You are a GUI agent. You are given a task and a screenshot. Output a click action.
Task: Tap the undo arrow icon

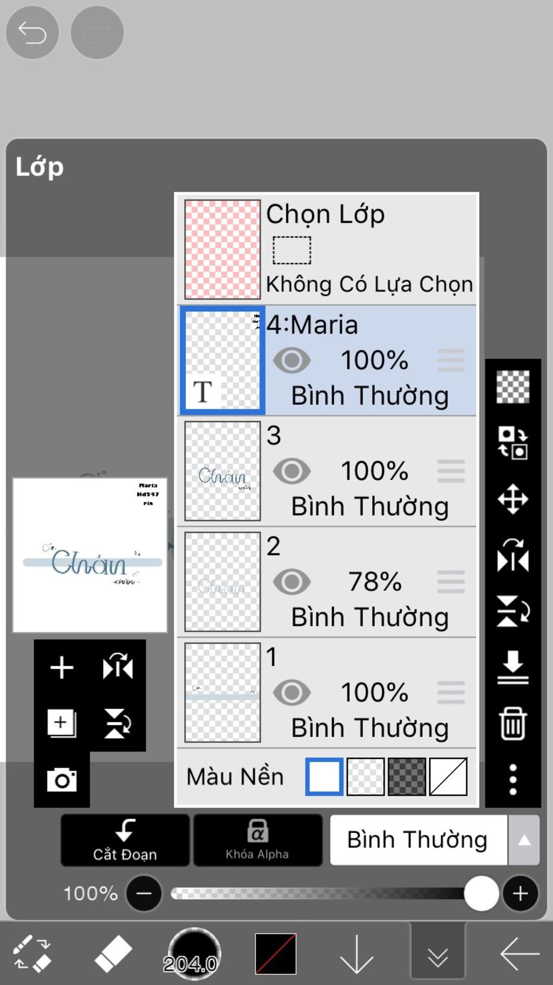click(32, 32)
